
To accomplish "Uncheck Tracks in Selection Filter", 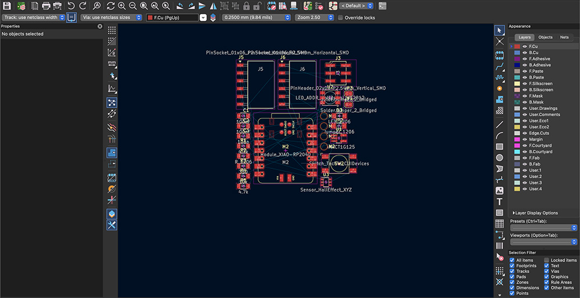I will pyautogui.click(x=512, y=271).
